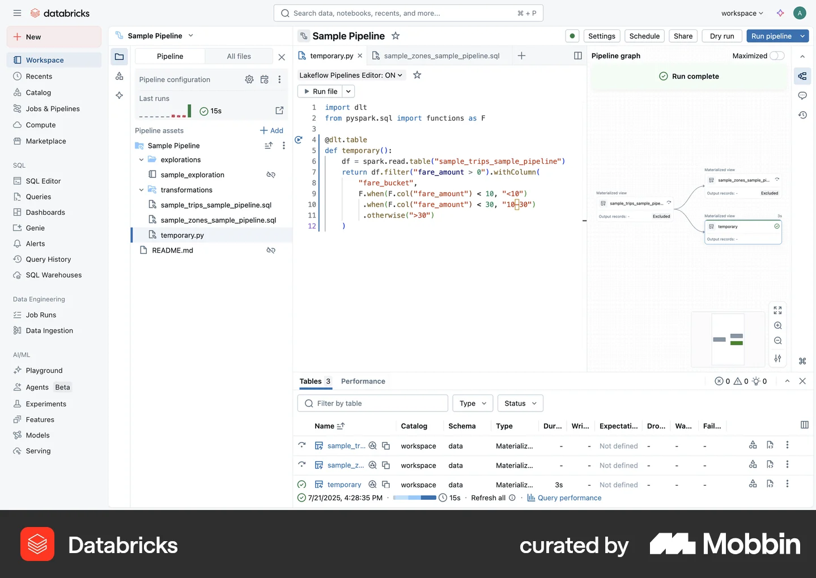The height and width of the screenshot is (578, 816).
Task: Open the Type filter dropdown
Action: 473,403
